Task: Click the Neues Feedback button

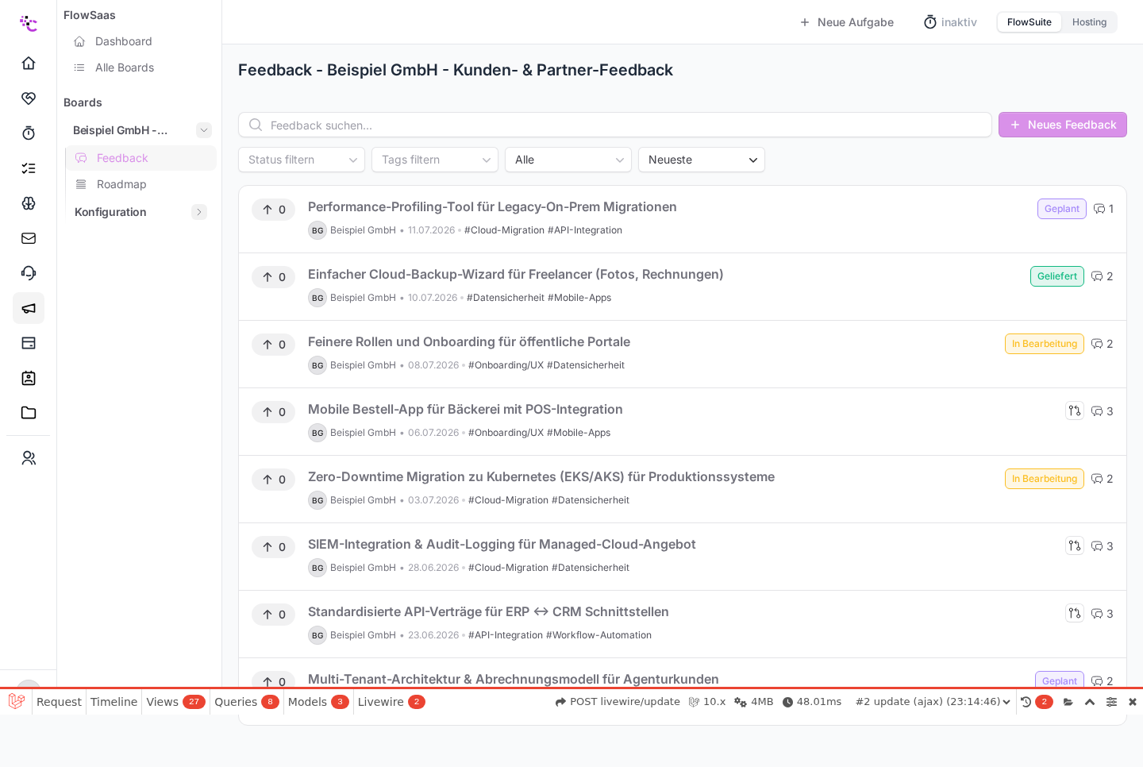Action: [1063, 125]
